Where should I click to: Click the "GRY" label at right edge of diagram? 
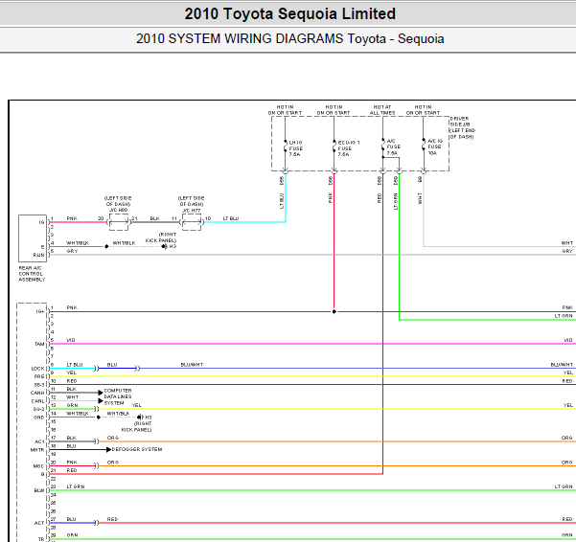click(x=567, y=251)
